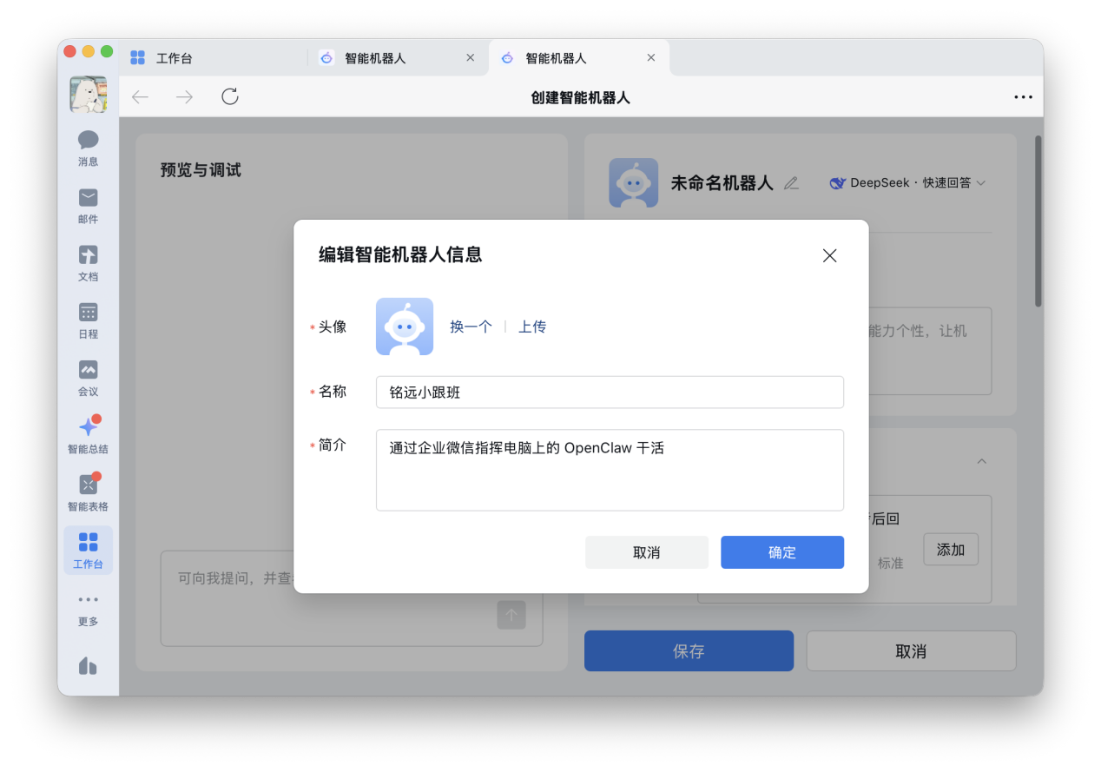Refresh the 创建智能机器人 page
1101x772 pixels.
coord(229,96)
